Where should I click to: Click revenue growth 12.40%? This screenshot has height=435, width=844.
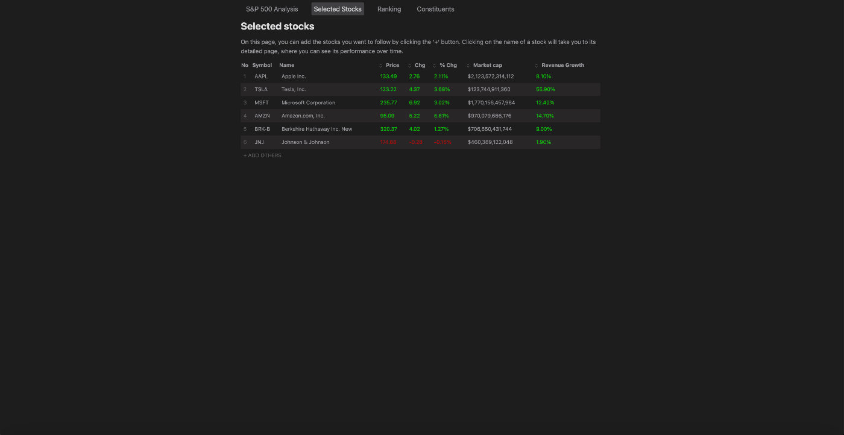click(x=545, y=103)
